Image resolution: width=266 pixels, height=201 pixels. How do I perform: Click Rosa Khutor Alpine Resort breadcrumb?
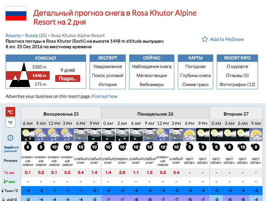78,36
